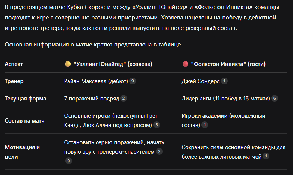The width and height of the screenshot is (293, 175).
Task: Click the sentence "Основная информация о матче" above the table
Action: [93, 45]
